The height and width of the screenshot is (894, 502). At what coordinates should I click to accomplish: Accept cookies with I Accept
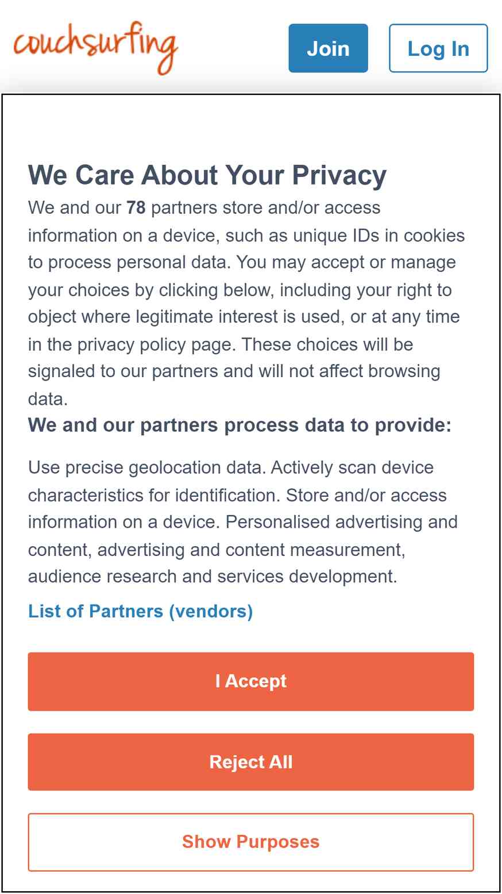click(251, 681)
